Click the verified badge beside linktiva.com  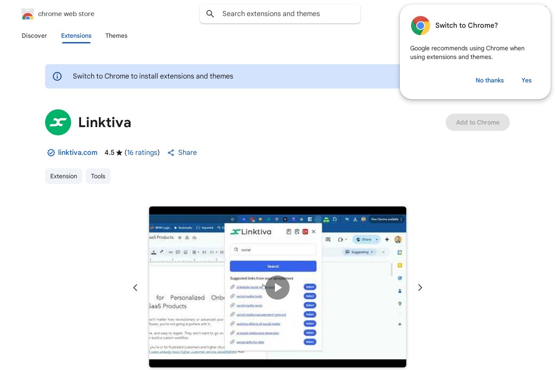click(51, 153)
